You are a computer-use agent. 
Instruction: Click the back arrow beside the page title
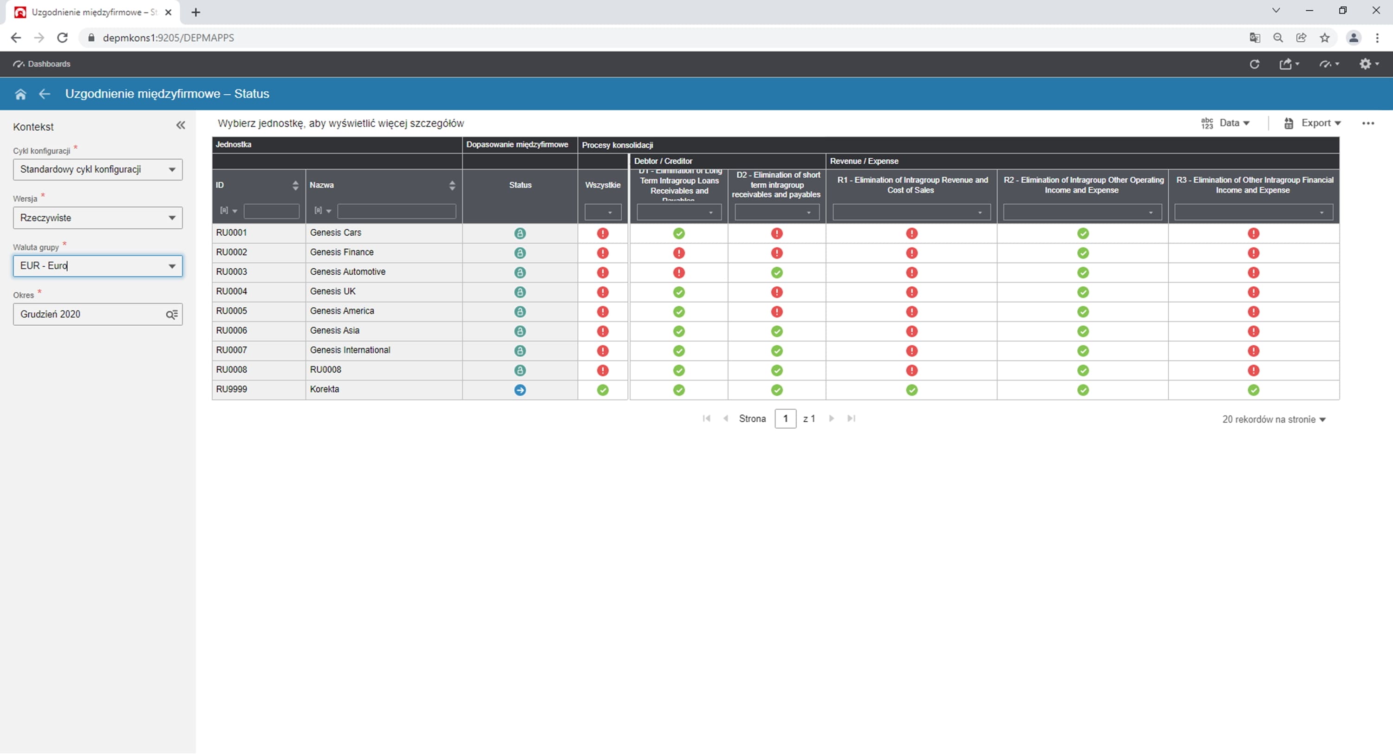(x=44, y=94)
